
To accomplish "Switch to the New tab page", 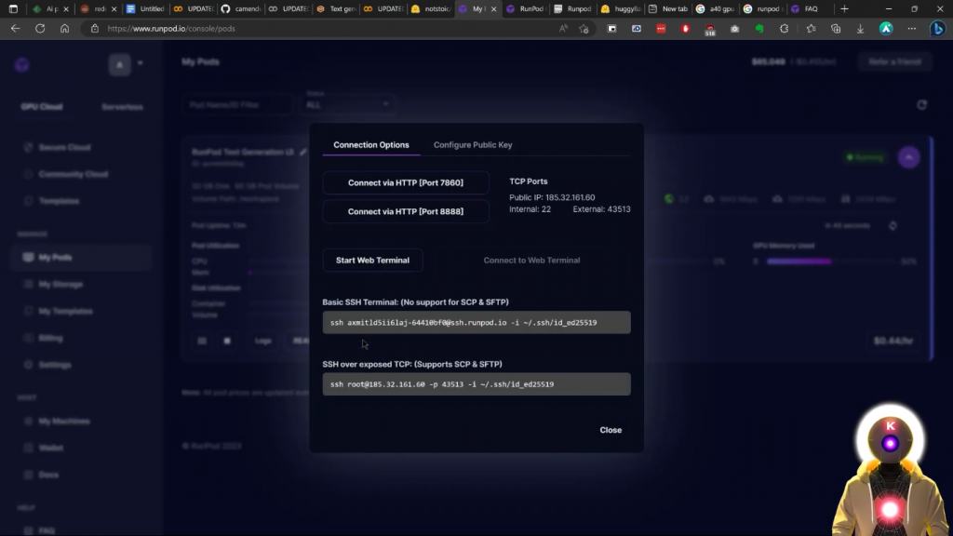I will click(x=668, y=9).
